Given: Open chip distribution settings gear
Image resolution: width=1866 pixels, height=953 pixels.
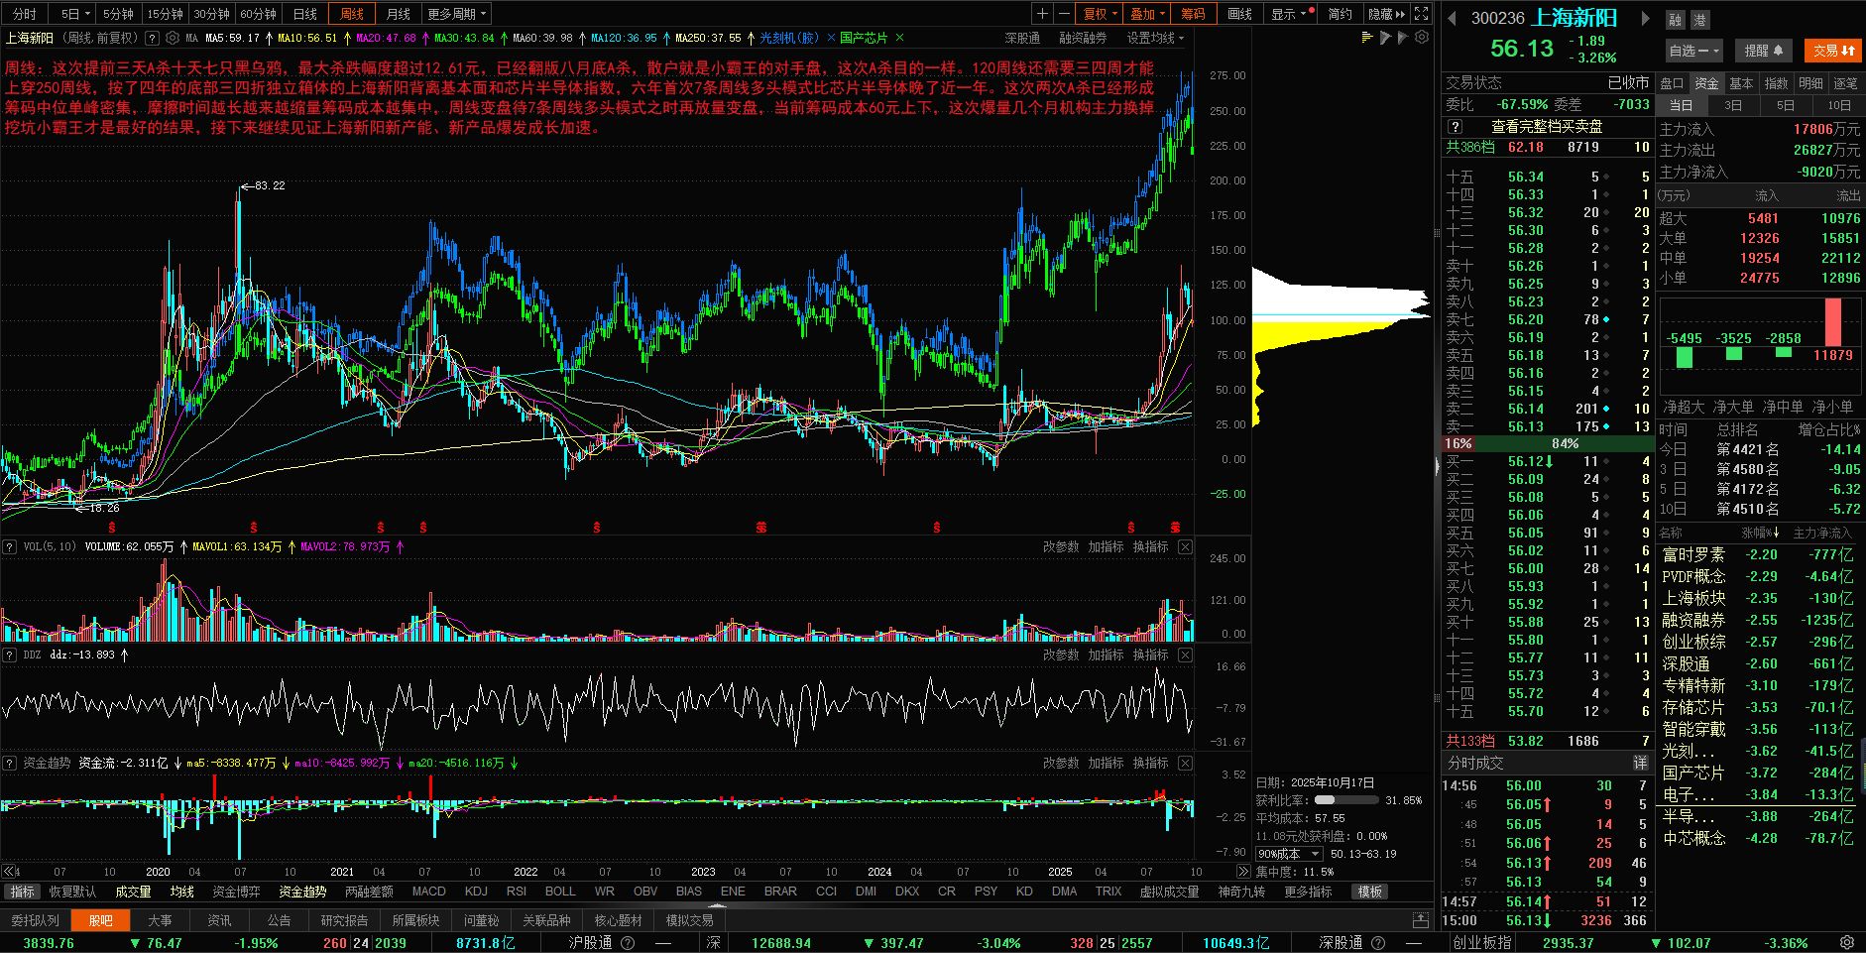Looking at the screenshot, I should [1422, 38].
